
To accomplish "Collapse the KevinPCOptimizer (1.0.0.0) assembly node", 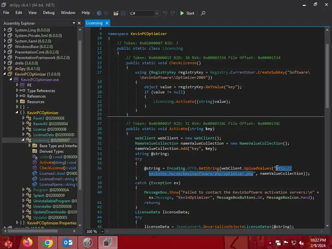I will pyautogui.click(x=5, y=74).
